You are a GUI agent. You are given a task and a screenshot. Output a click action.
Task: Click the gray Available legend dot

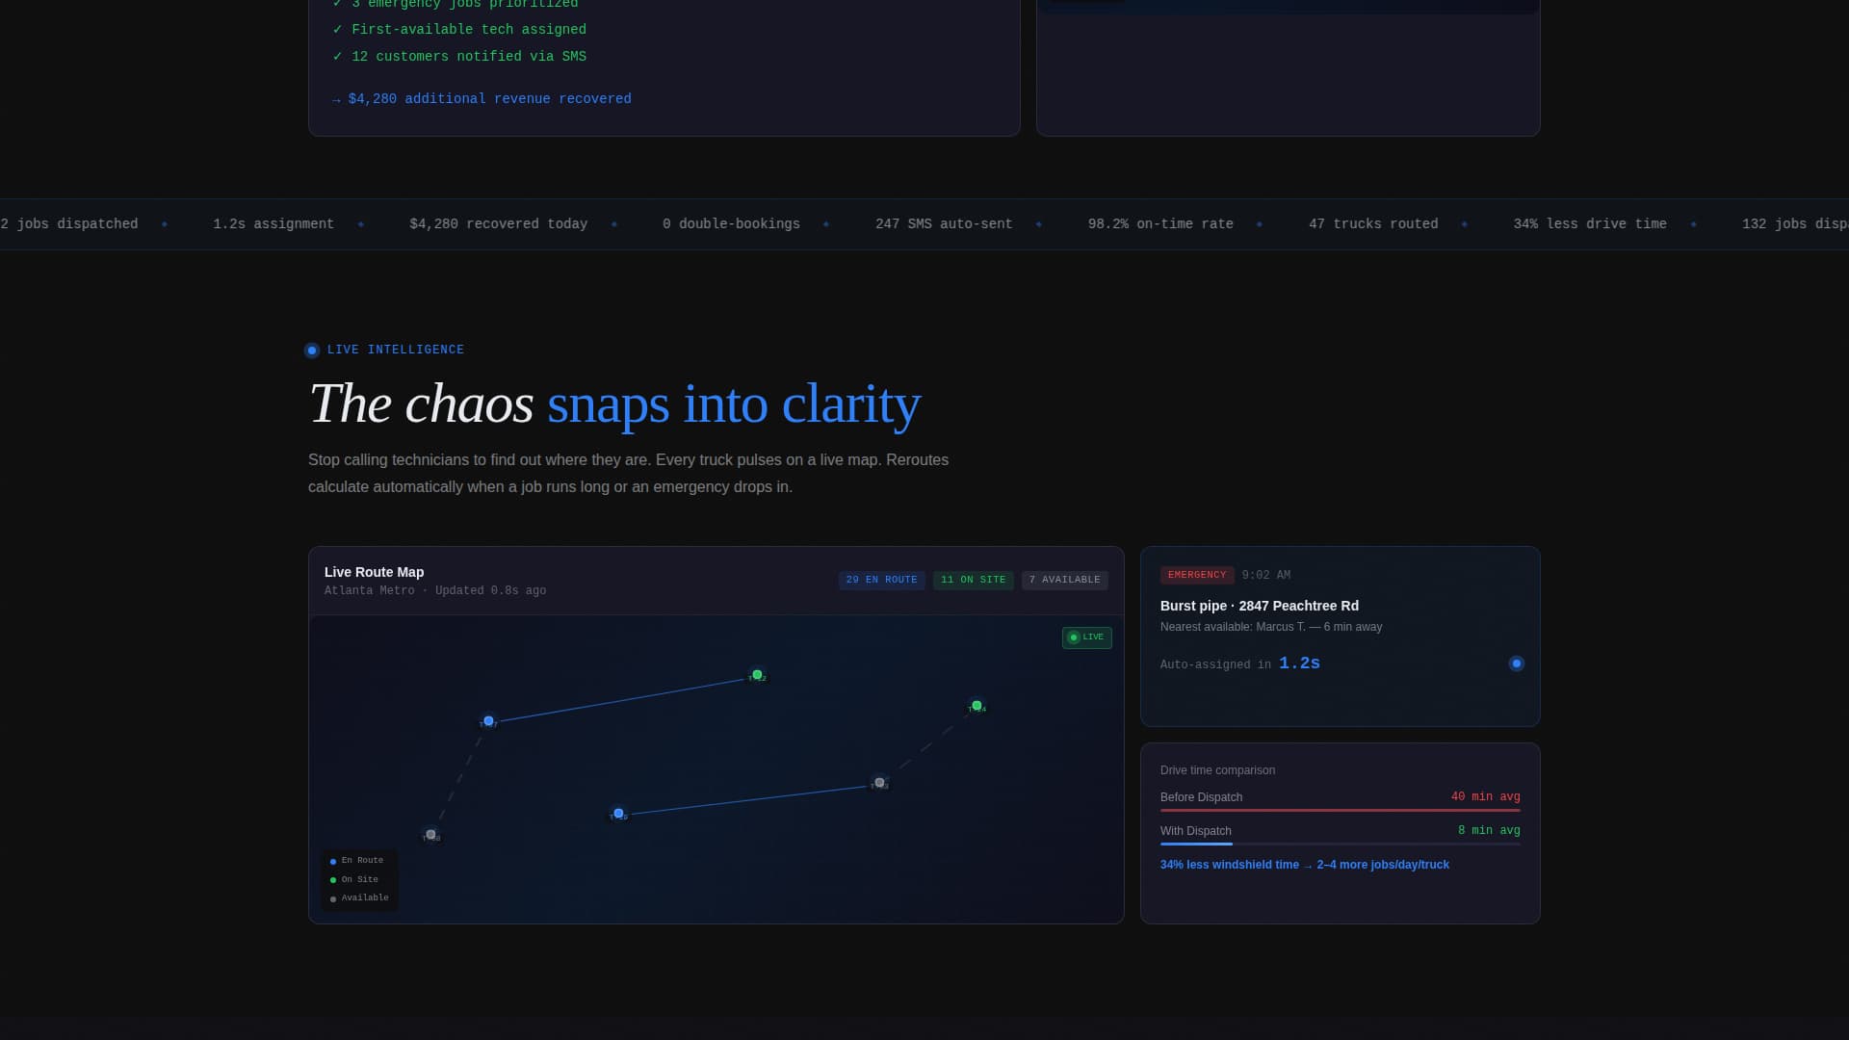coord(333,899)
